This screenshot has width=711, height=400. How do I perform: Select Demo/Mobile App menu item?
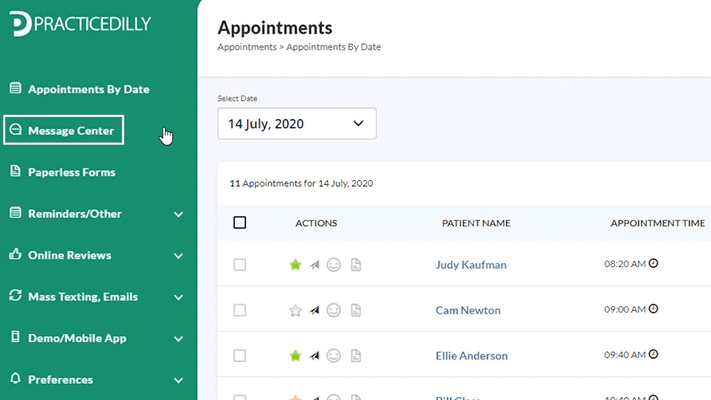click(77, 338)
